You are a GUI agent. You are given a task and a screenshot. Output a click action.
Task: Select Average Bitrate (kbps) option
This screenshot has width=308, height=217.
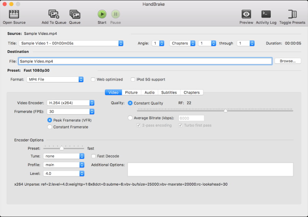[x=130, y=118]
